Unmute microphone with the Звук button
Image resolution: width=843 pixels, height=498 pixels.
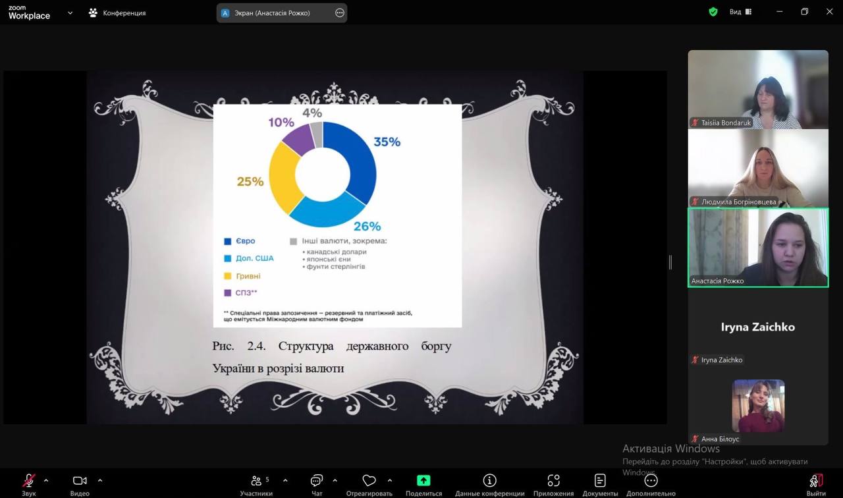pyautogui.click(x=29, y=481)
